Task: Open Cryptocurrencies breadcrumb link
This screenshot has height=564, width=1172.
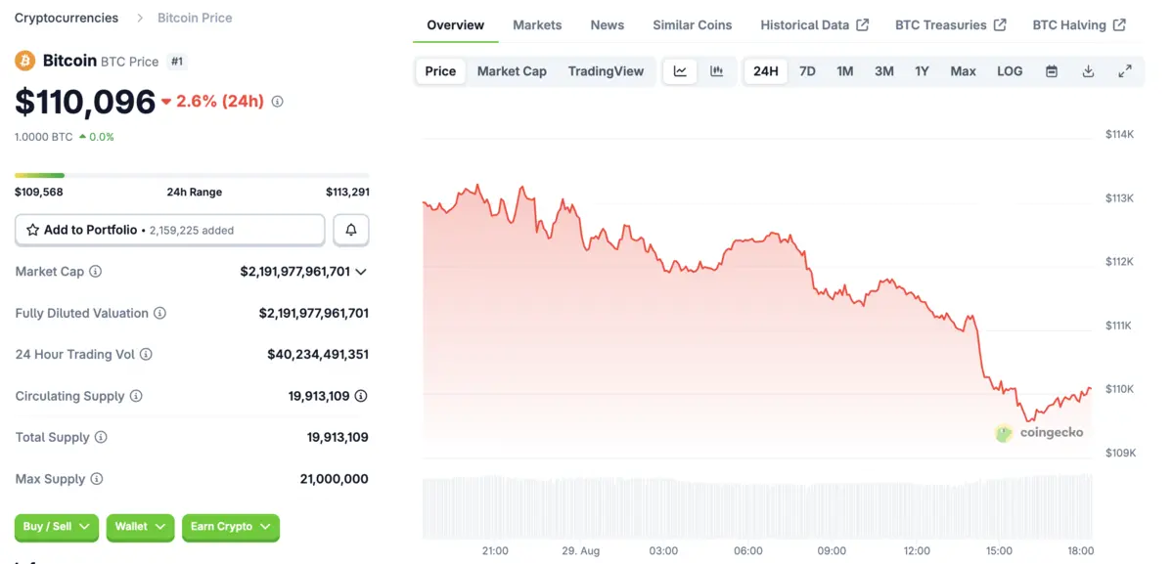Action: [67, 18]
